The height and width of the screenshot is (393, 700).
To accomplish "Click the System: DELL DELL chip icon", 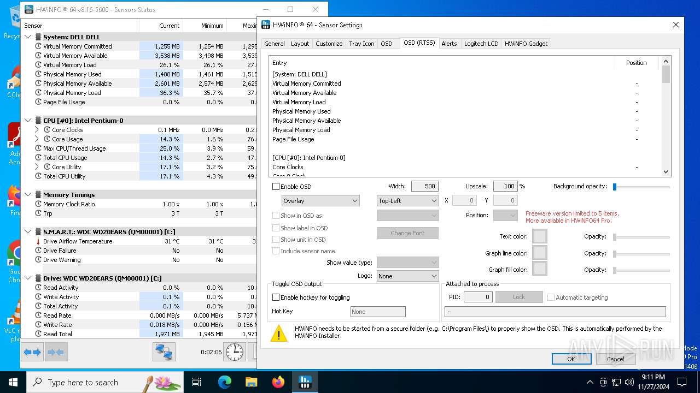I will [38, 37].
